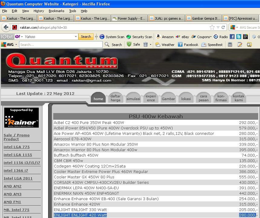Open the File menu
The height and width of the screenshot is (218, 260).
5,11
